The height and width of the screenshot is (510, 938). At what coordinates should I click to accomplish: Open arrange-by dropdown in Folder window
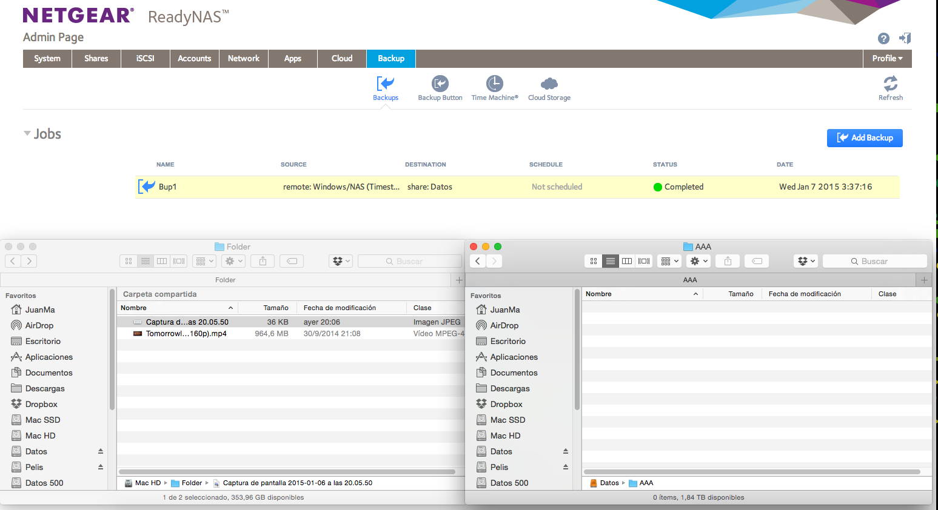204,261
